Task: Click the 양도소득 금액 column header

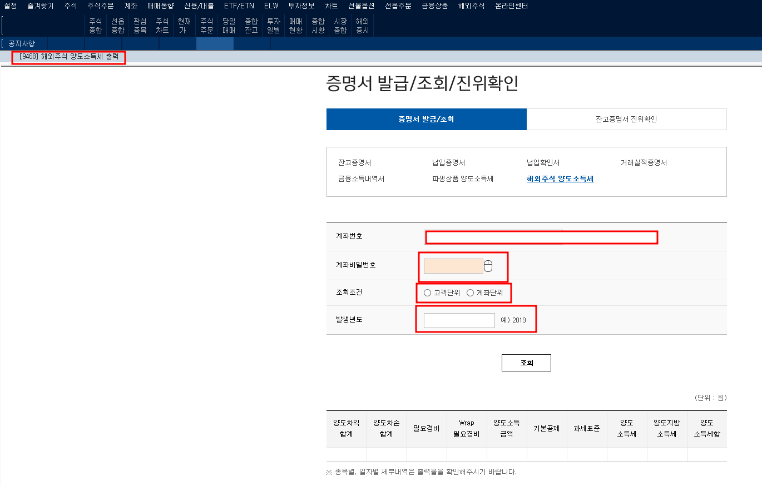Action: click(x=507, y=429)
